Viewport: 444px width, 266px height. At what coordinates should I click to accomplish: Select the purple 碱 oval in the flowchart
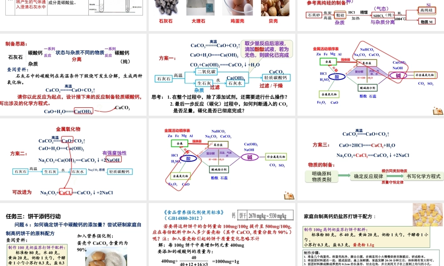[250, 156]
